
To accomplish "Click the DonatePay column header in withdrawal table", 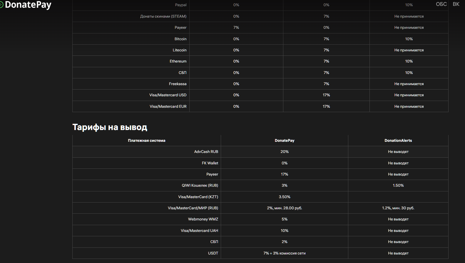I will point(284,141).
